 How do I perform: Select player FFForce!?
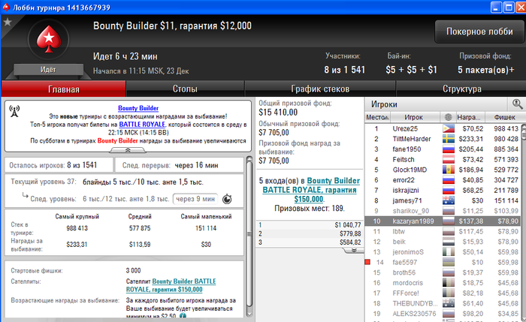pyautogui.click(x=443, y=293)
